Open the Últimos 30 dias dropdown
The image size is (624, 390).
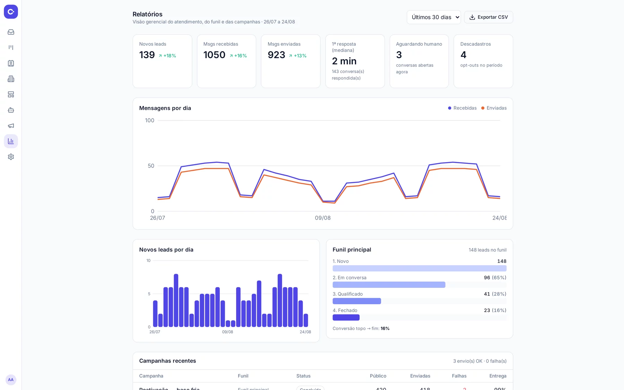click(x=434, y=17)
